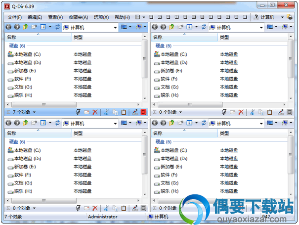This screenshot has width=299, height=225.
Task: Select 文档 (G:) in top-left pane
Action: point(20,87)
